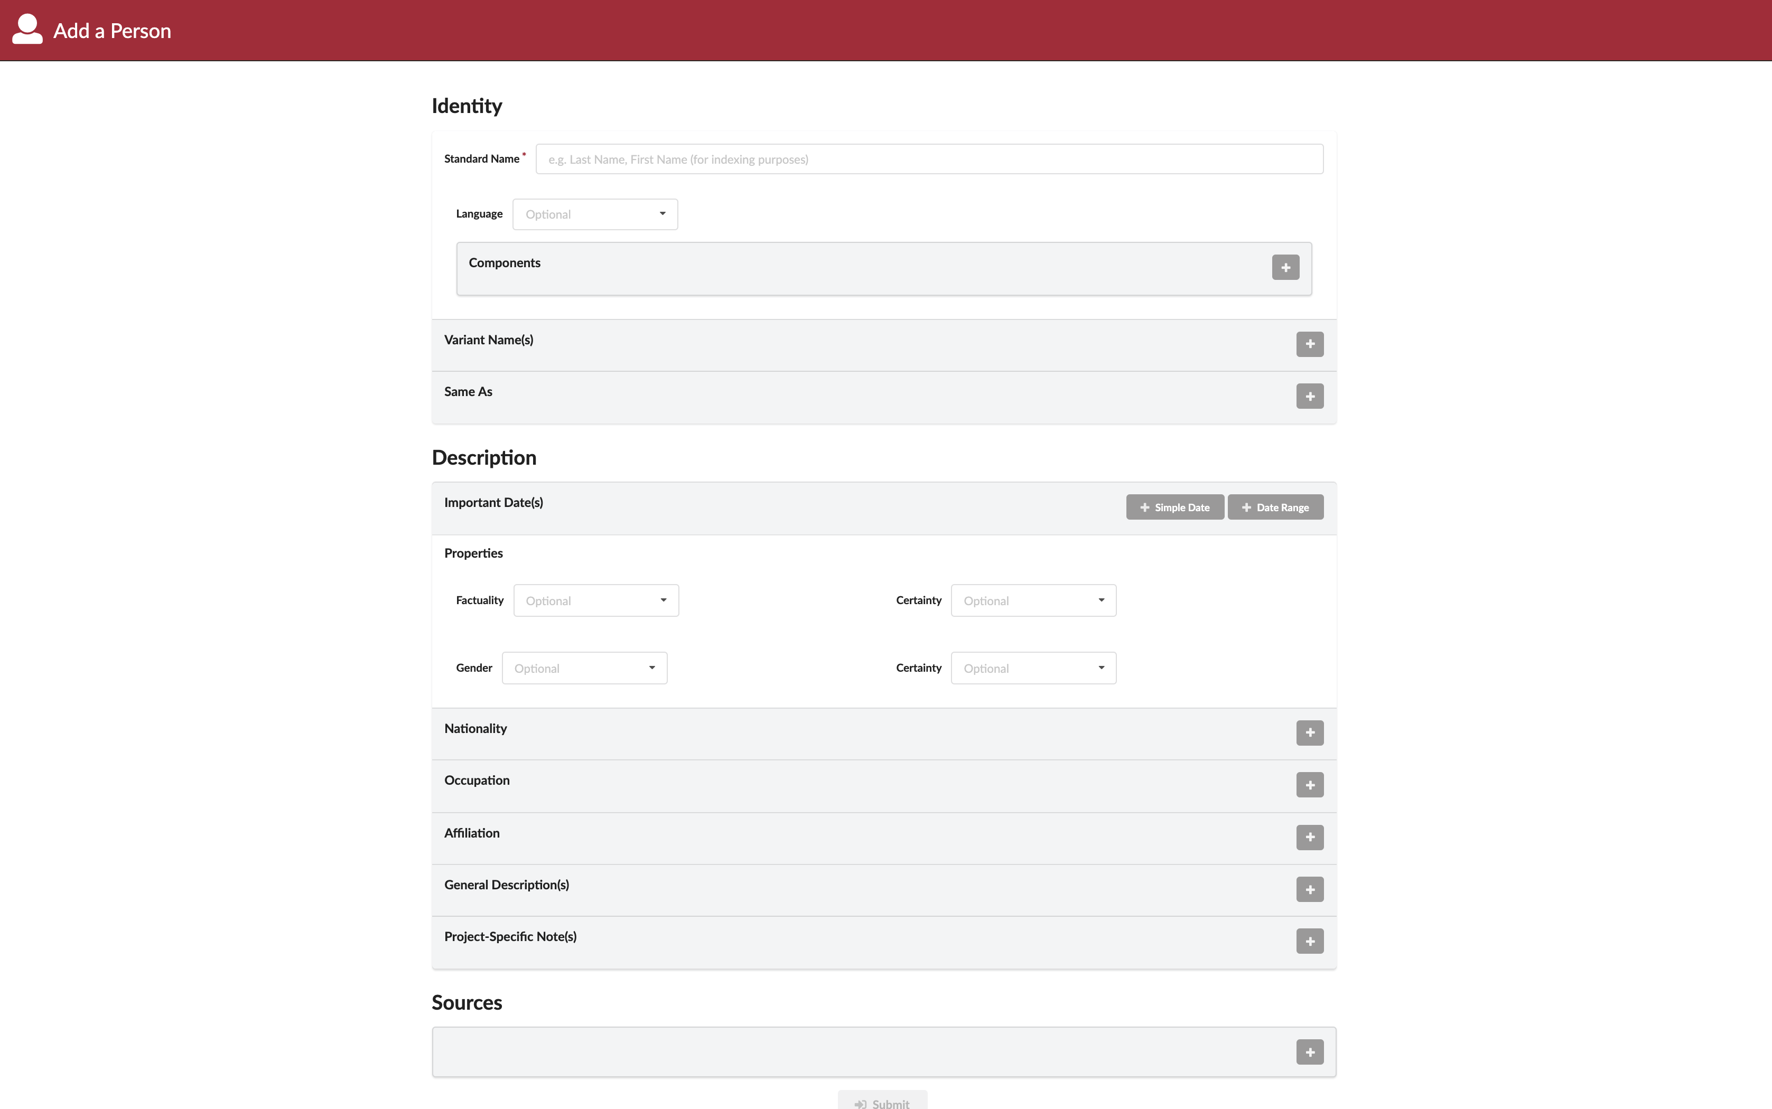This screenshot has width=1772, height=1109.
Task: Click the Occupation label
Action: coord(477,781)
